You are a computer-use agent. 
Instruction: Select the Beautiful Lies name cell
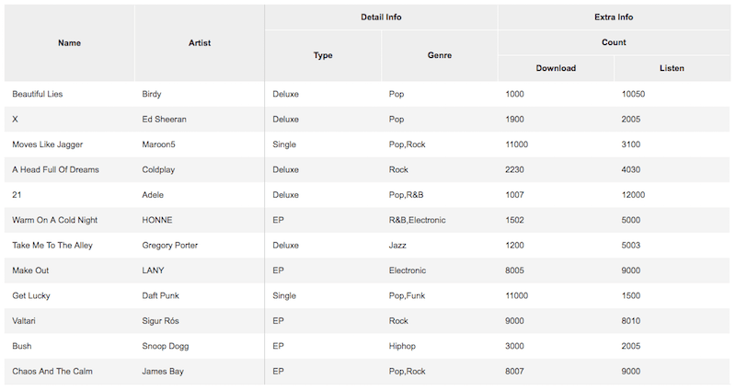38,94
